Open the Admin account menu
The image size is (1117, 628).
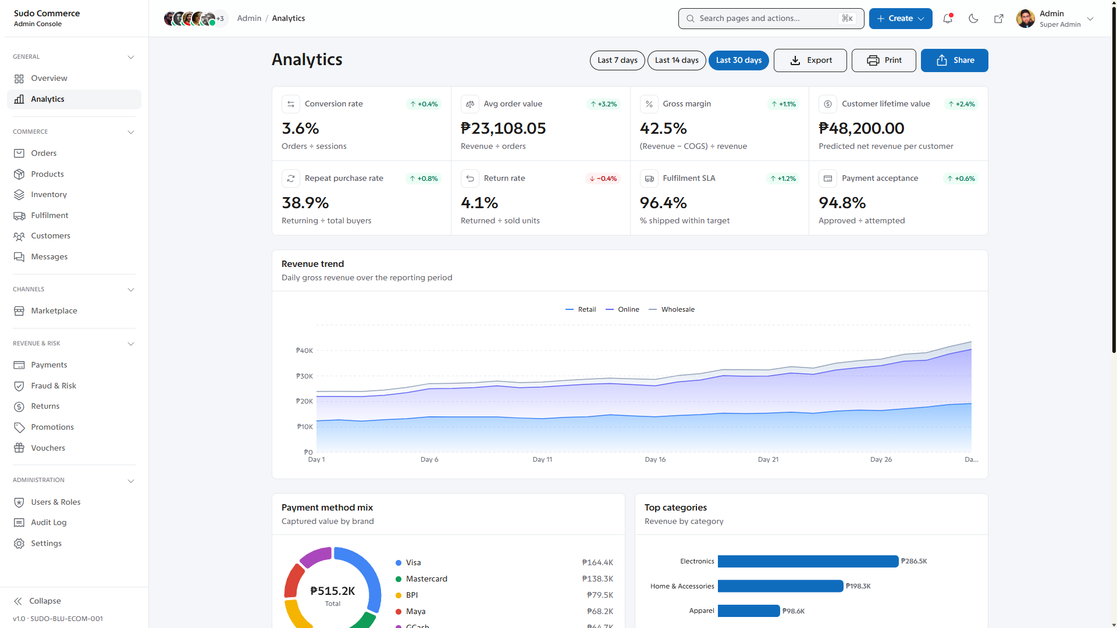pyautogui.click(x=1055, y=19)
